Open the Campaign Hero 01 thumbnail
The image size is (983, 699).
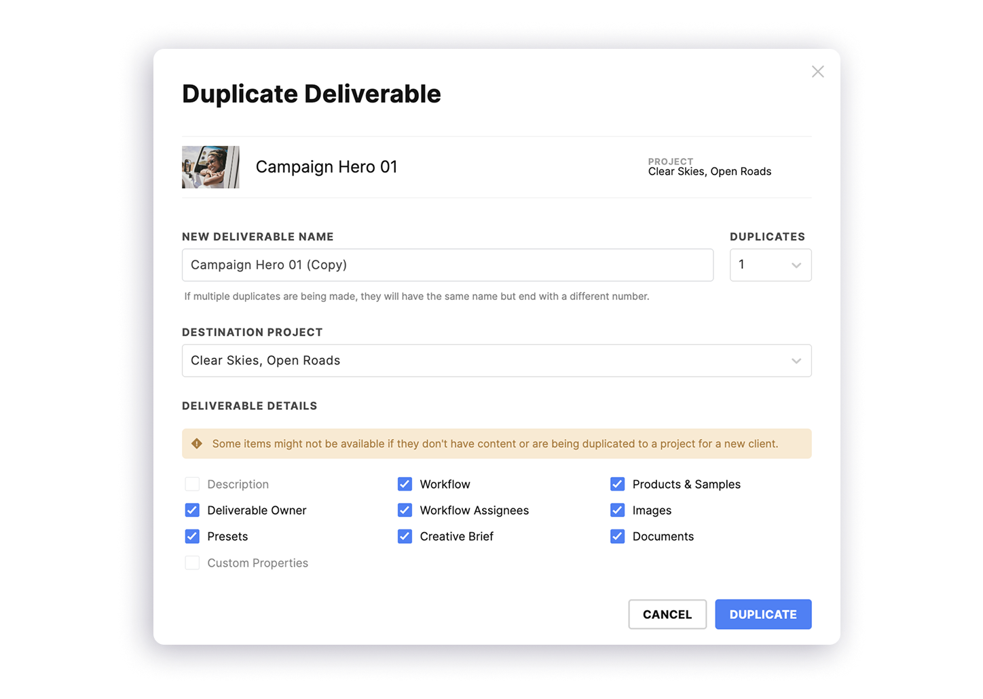[x=210, y=167]
